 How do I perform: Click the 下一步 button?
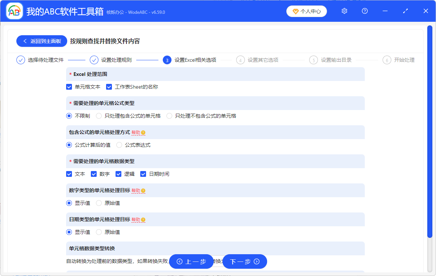tap(245, 261)
